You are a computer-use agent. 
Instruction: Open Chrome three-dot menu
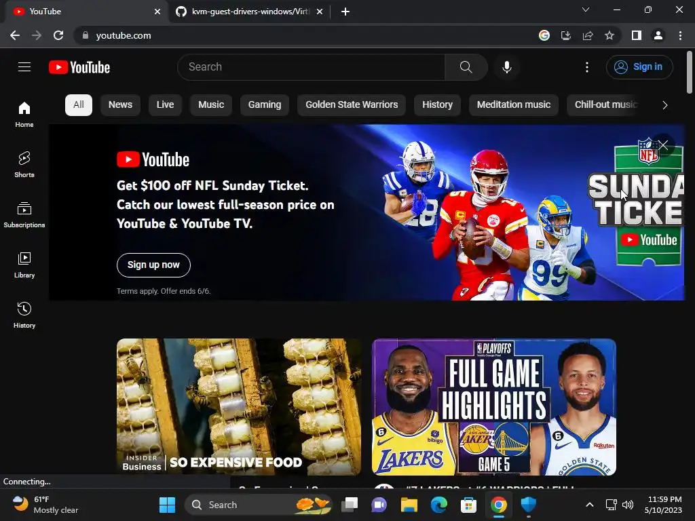(680, 35)
